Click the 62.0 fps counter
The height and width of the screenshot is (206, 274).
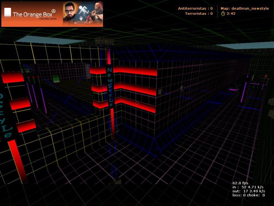(240, 183)
